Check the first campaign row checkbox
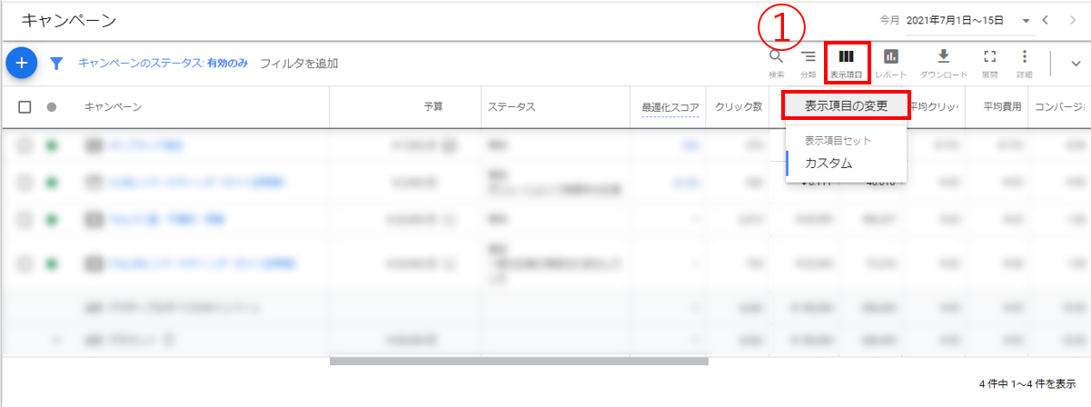The width and height of the screenshot is (1091, 407). click(x=25, y=145)
